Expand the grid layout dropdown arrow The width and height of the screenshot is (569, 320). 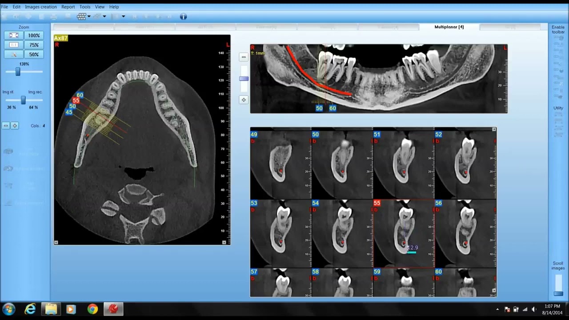[x=89, y=16]
